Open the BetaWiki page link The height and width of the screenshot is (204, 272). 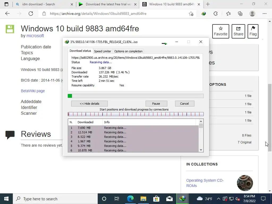(33, 91)
